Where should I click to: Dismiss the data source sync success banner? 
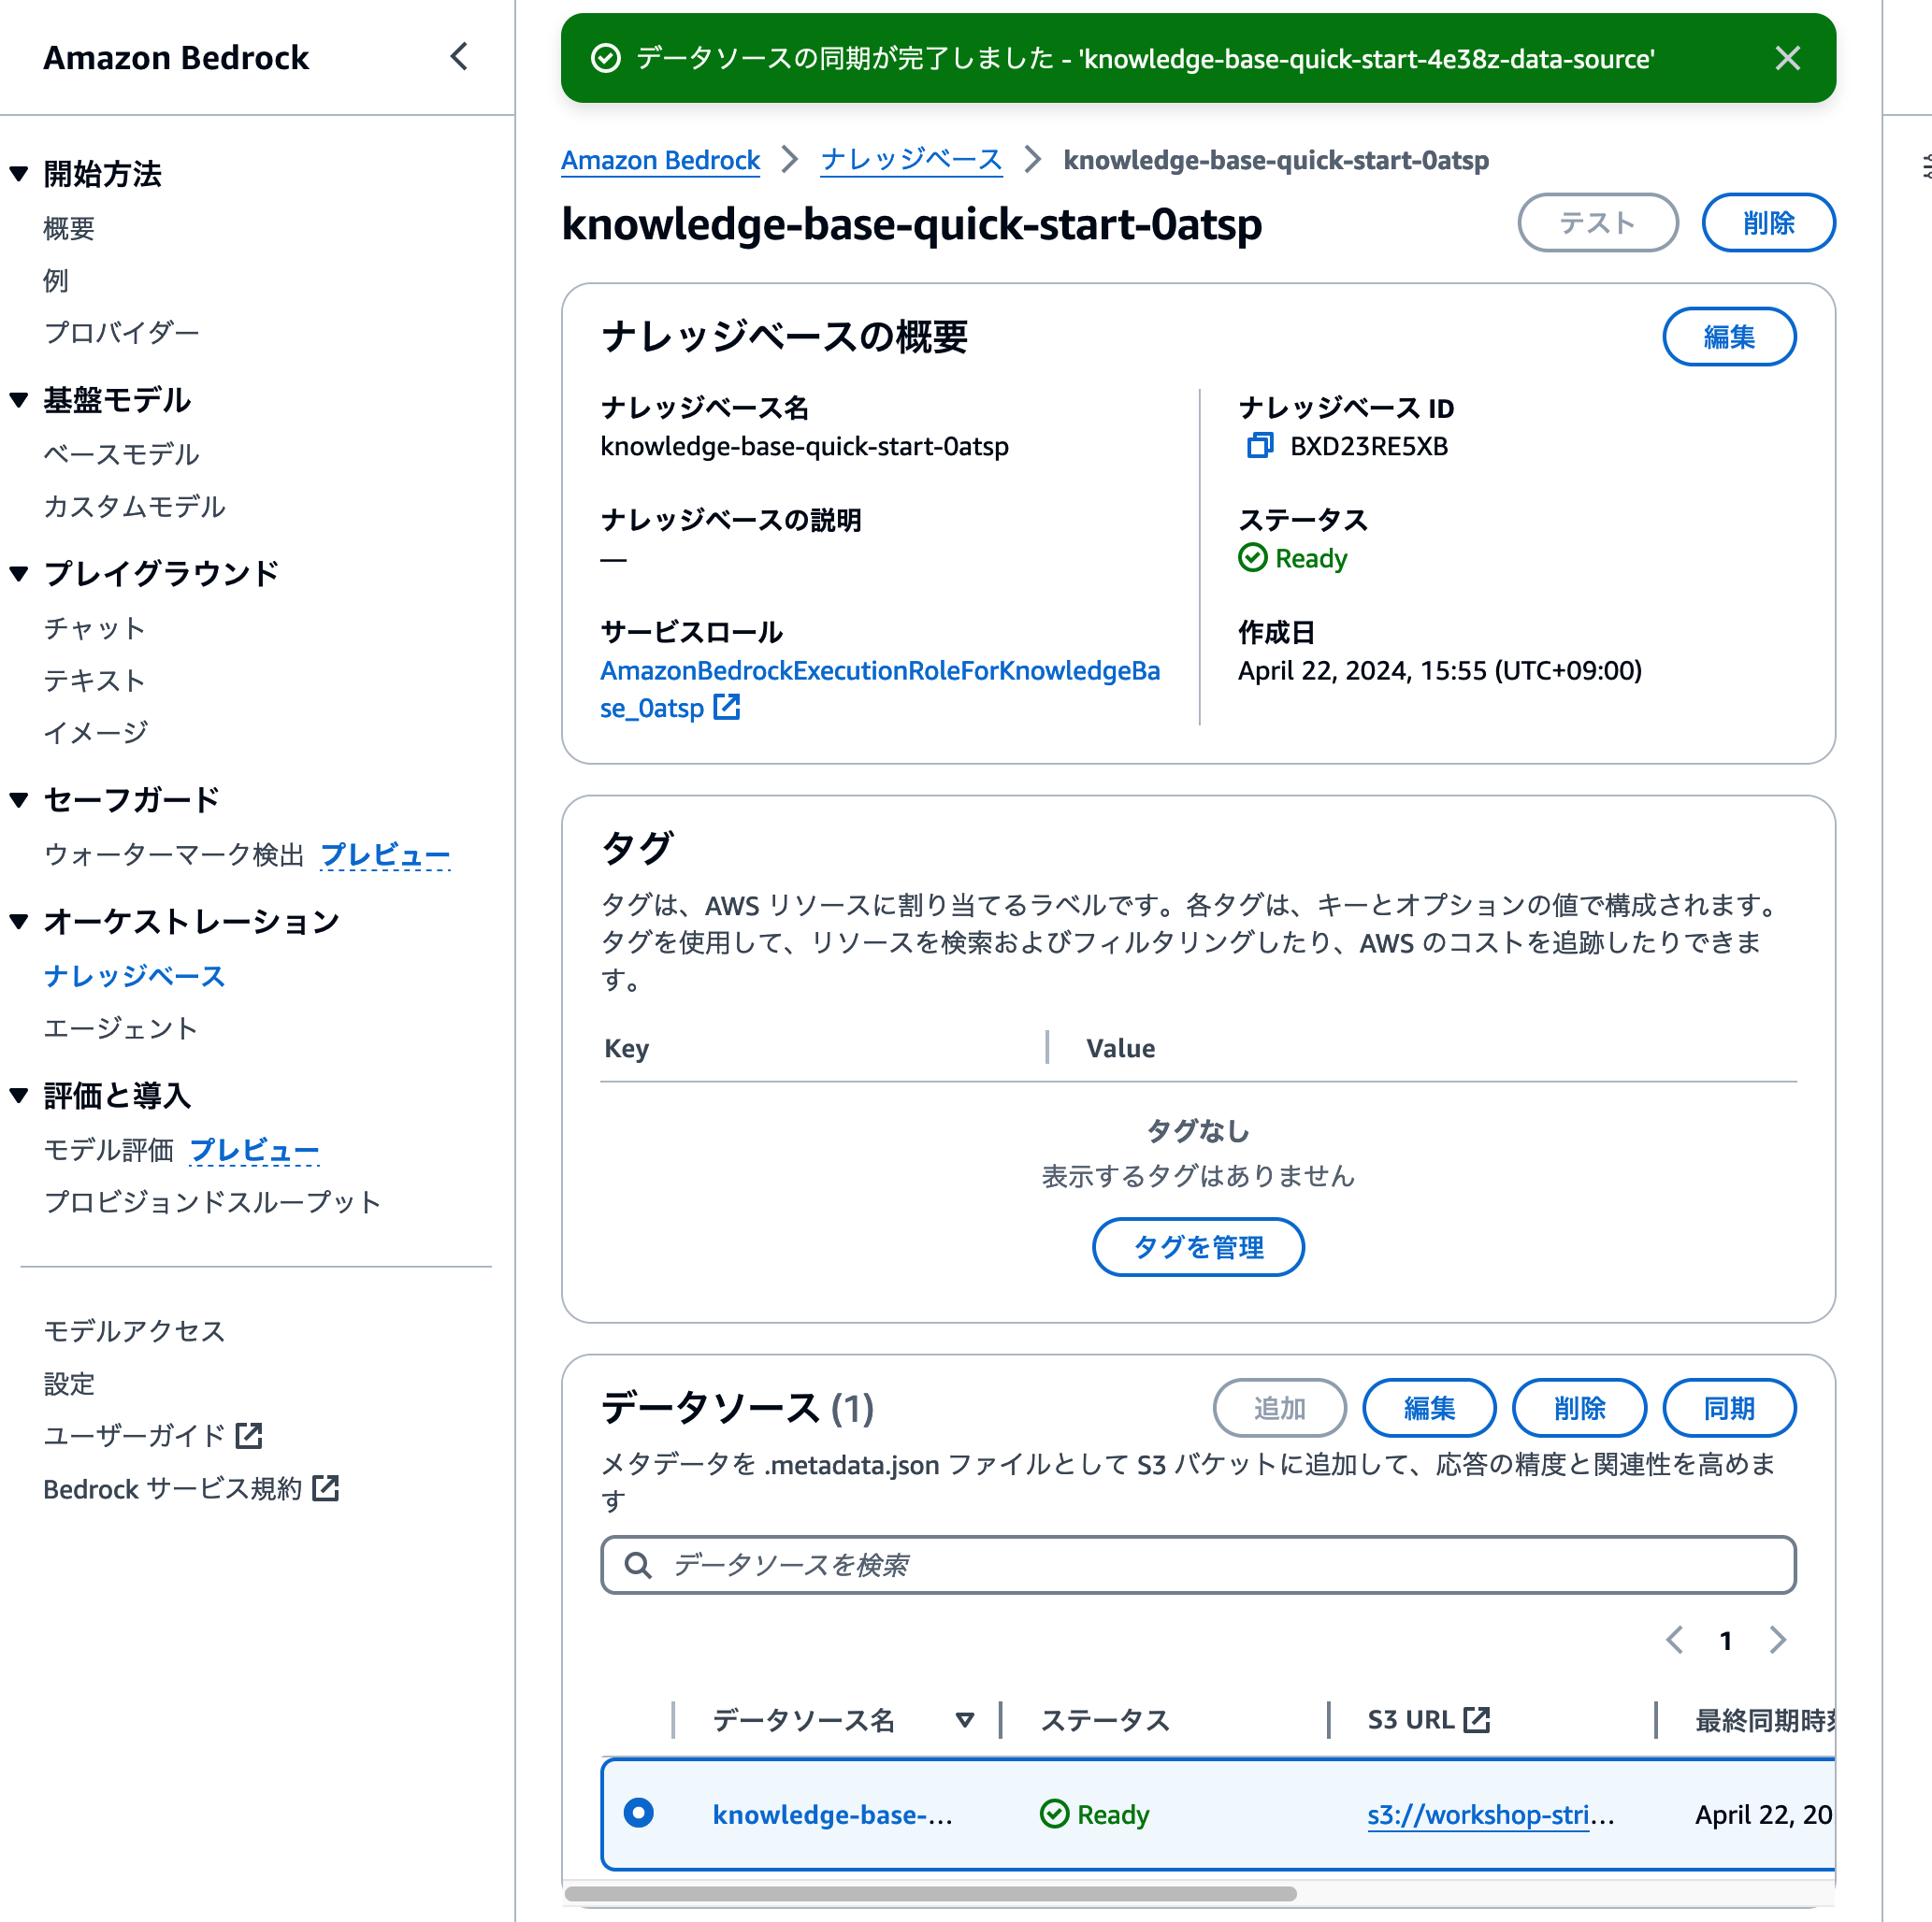pyautogui.click(x=1787, y=58)
